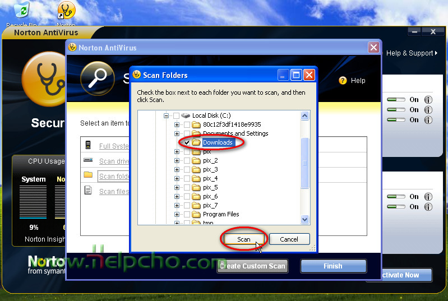Click the first info icon in lower protection group
The image size is (448, 301).
tap(428, 197)
